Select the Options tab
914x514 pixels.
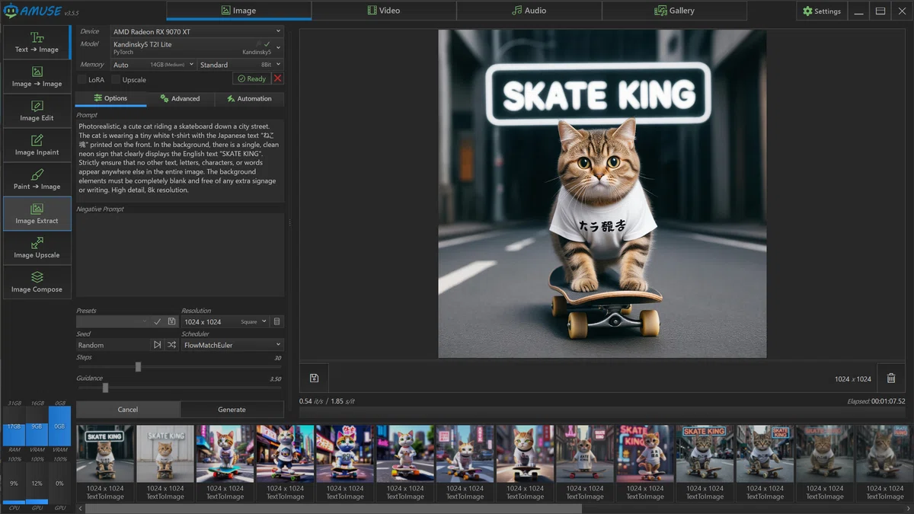click(x=111, y=98)
